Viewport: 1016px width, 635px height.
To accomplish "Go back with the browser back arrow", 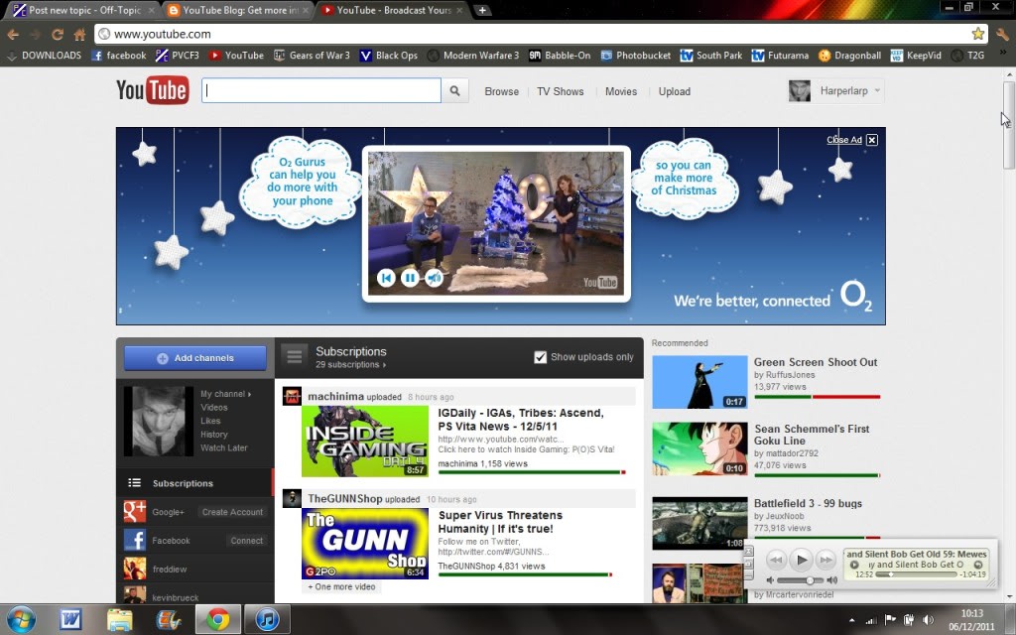I will click(x=13, y=34).
